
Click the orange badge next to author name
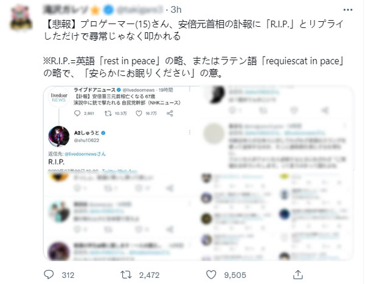pos(96,10)
